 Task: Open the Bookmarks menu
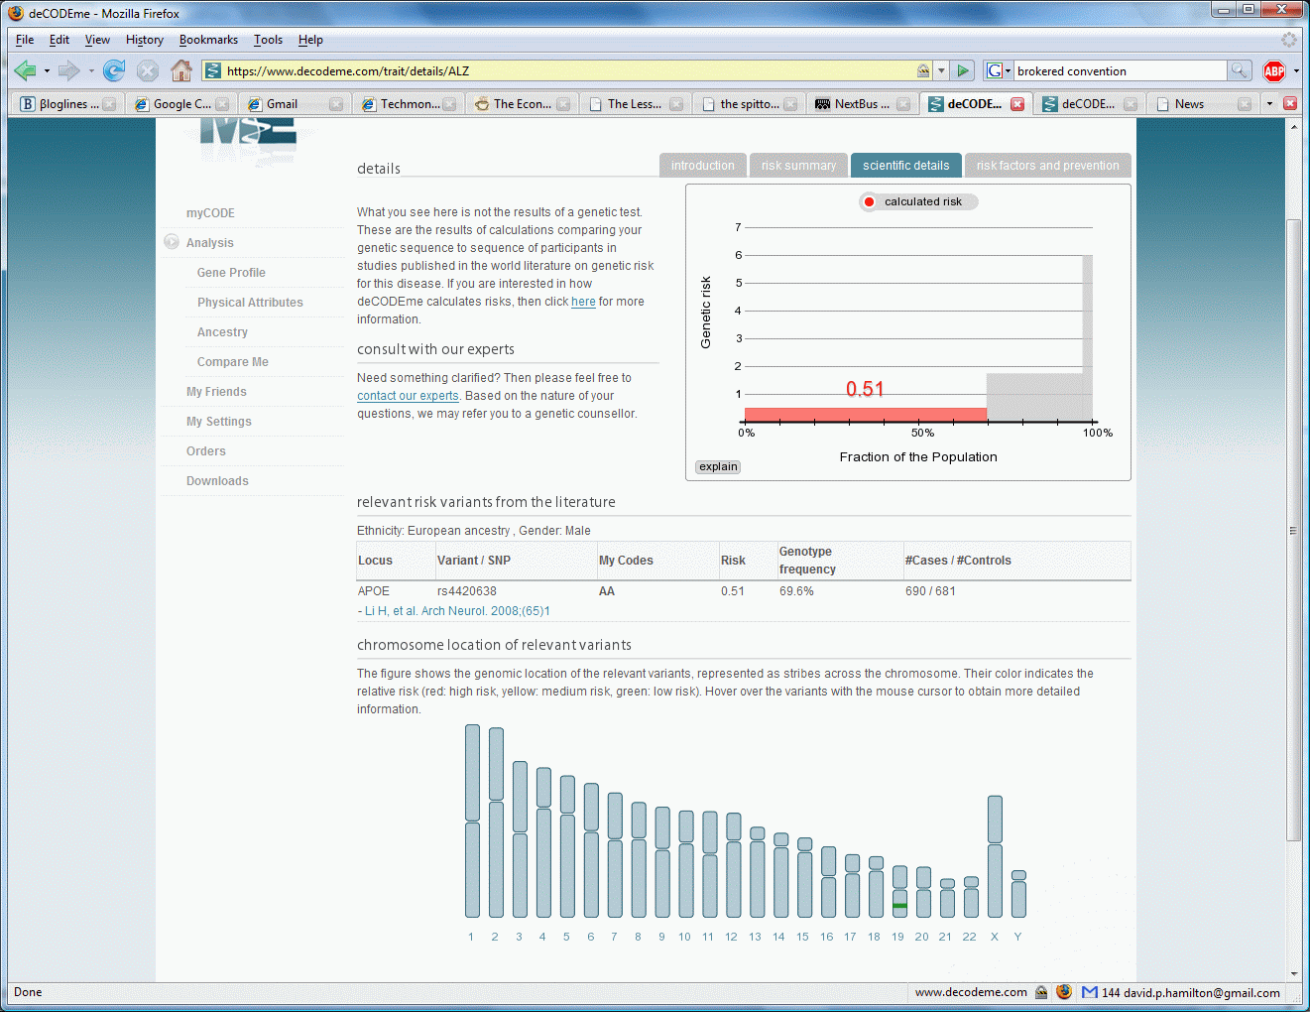(208, 40)
